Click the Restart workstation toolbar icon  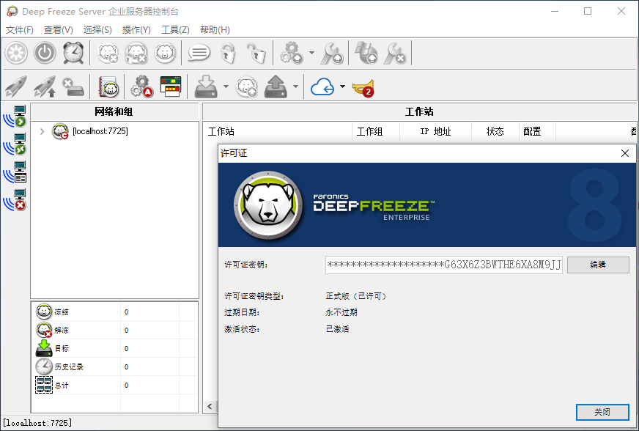(16, 53)
